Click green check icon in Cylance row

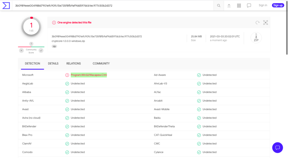click(199, 152)
